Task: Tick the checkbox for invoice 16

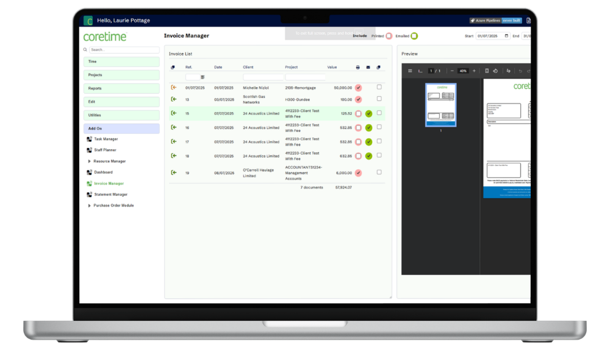Action: click(379, 127)
